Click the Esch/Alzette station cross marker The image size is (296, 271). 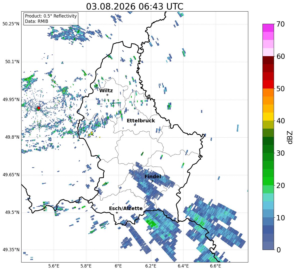pos(117,213)
